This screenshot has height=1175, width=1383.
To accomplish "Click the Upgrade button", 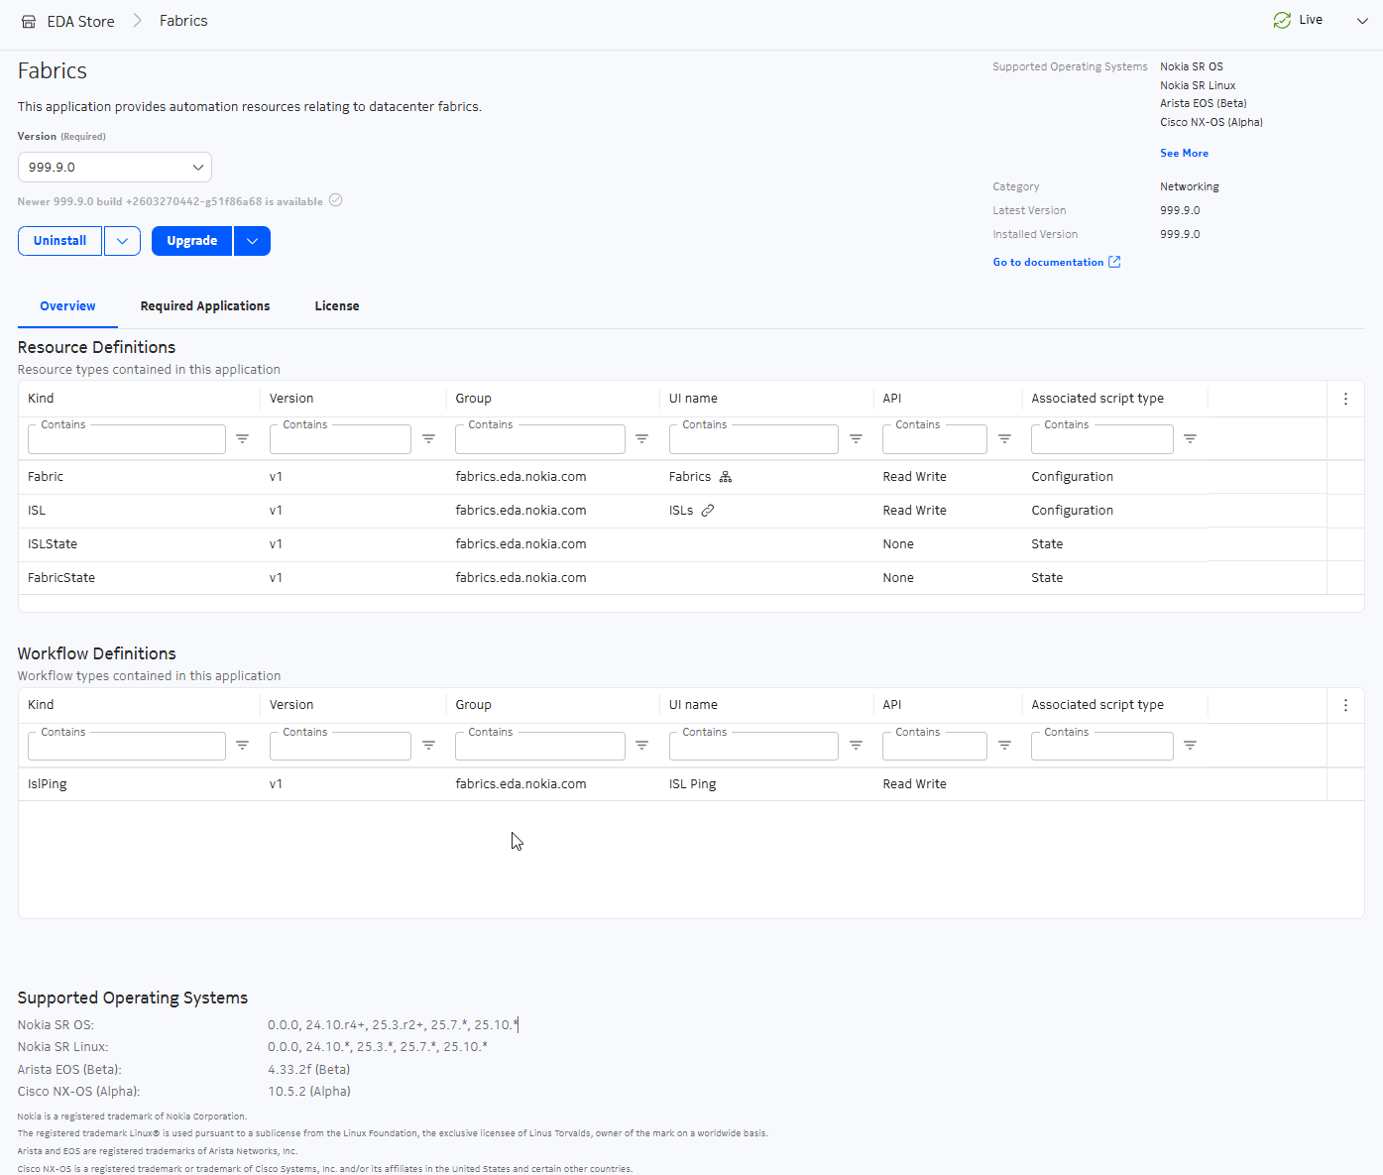I will 192,241.
